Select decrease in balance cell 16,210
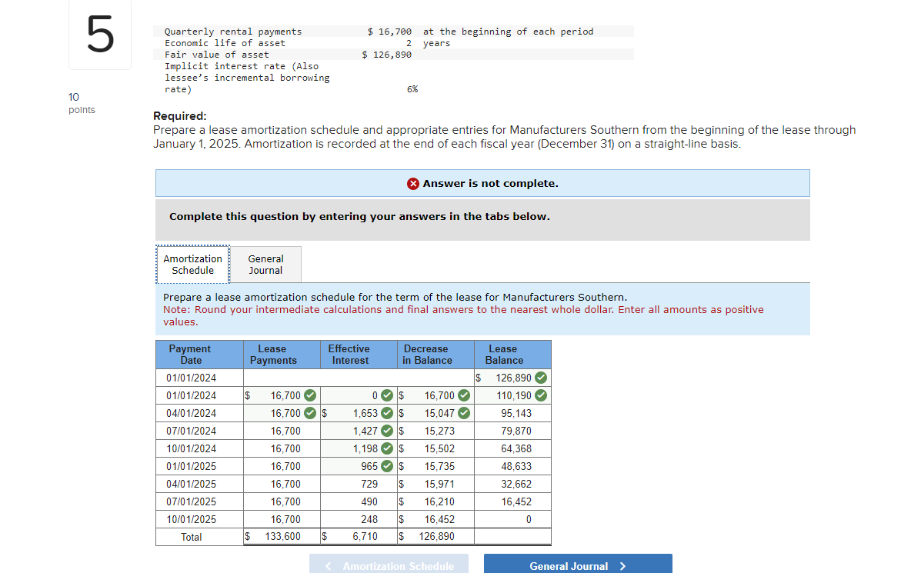Screen dimensions: 911x573 tap(435, 501)
